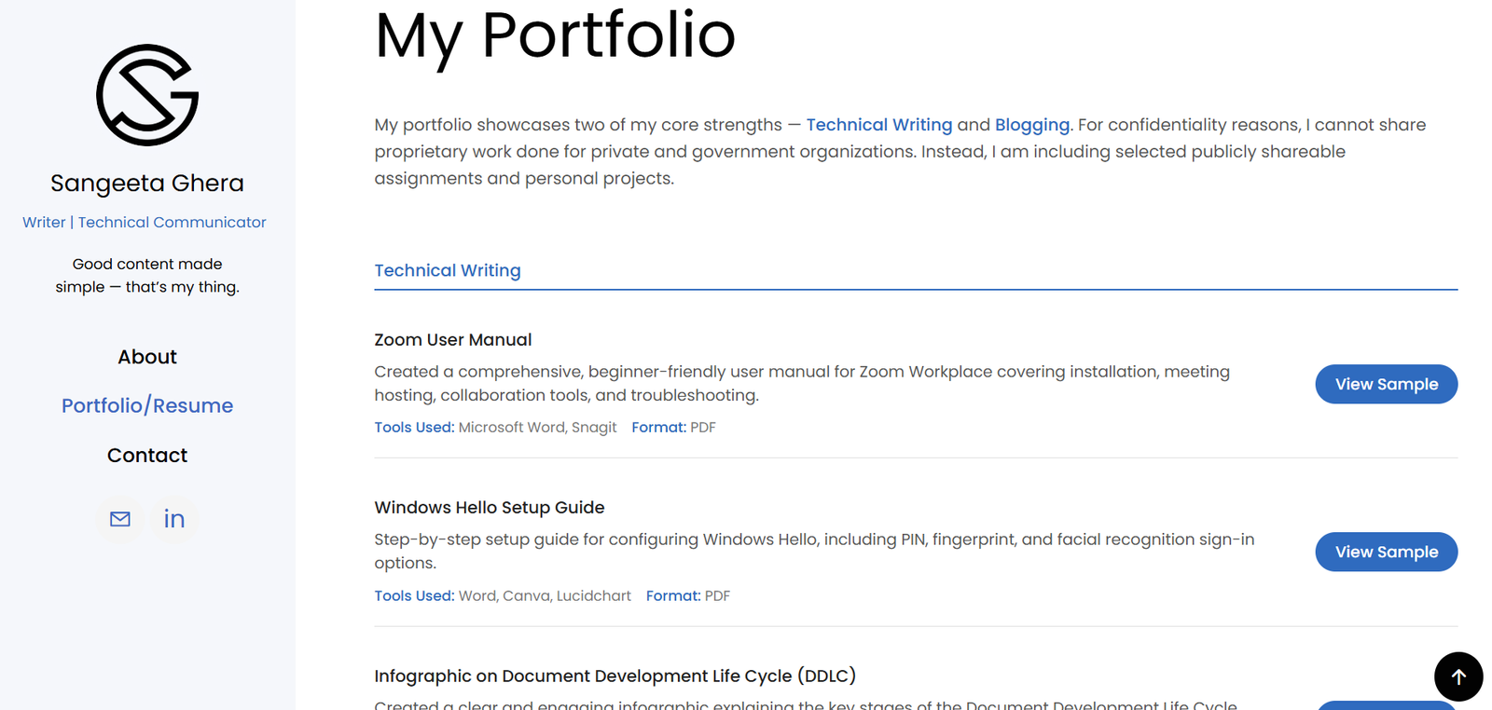Click the Writer | Technical Communicator subtitle
Screen dimensions: 1492x710
[x=145, y=223]
